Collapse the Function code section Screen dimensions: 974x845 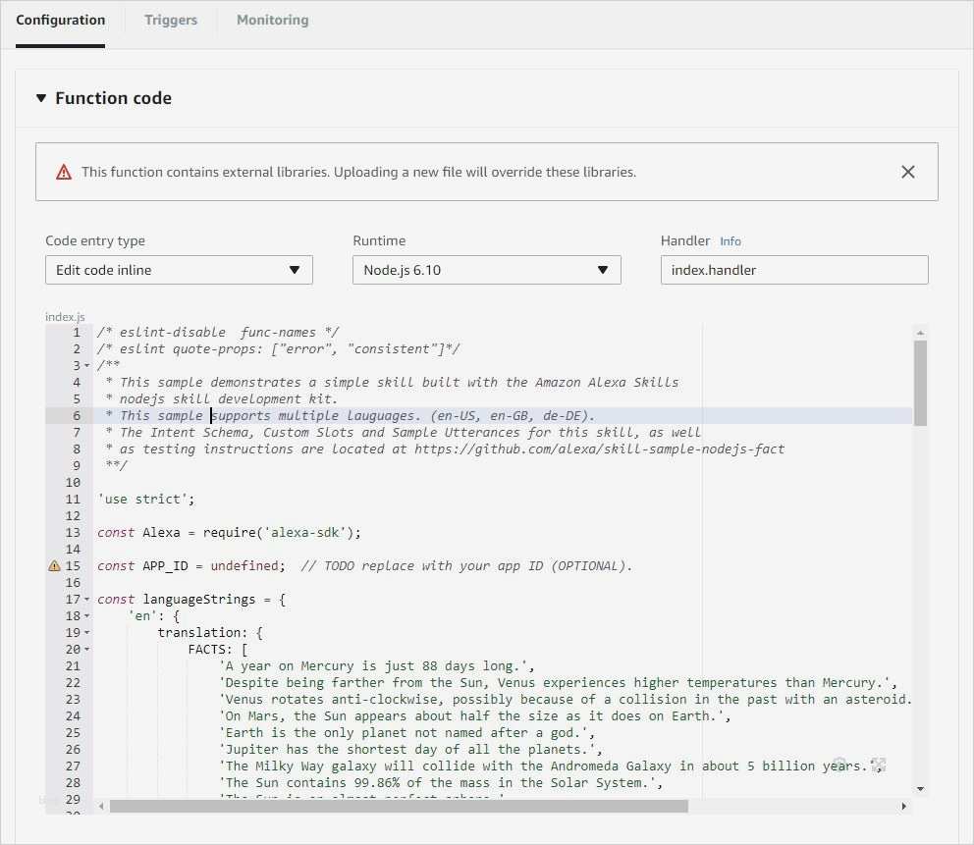tap(41, 98)
